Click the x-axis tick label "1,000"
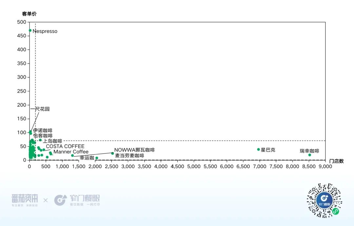Screen dimensions: 354x226 62,167
